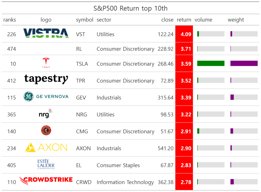Screen dimensions: 261x192
Task: Select the AXON symbol cell
Action: 83,148
